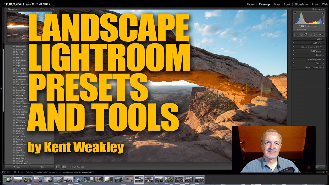Expand the Lens Corrections panel arrow
Screen dimensions: 329x185
point(324,59)
